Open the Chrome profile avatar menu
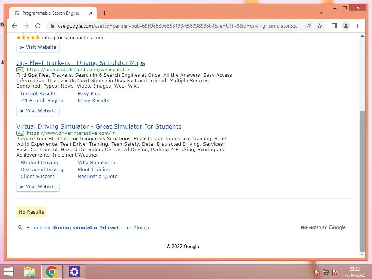The height and width of the screenshot is (279, 372). (x=346, y=26)
